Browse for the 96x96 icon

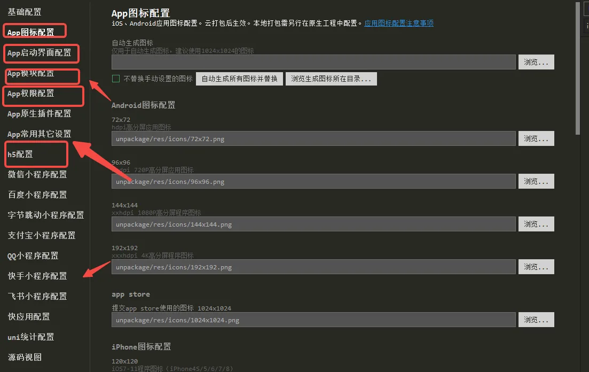536,181
